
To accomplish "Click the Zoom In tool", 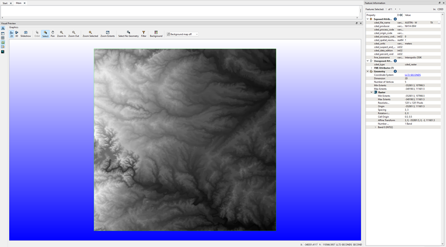I will pos(61,34).
